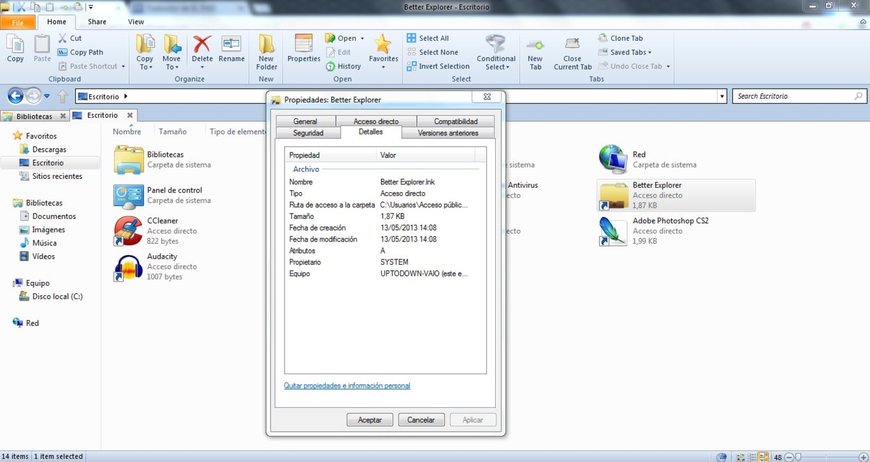Image resolution: width=870 pixels, height=462 pixels.
Task: Click the Delete icon in Organize group
Action: point(202,45)
